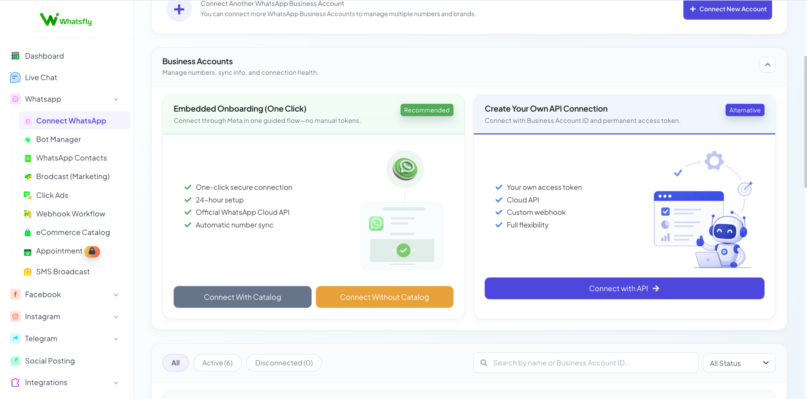The image size is (807, 399).
Task: Click the round plus icon at the top
Action: [x=179, y=9]
